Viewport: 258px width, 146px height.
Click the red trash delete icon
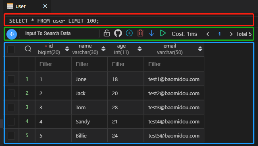pos(140,33)
